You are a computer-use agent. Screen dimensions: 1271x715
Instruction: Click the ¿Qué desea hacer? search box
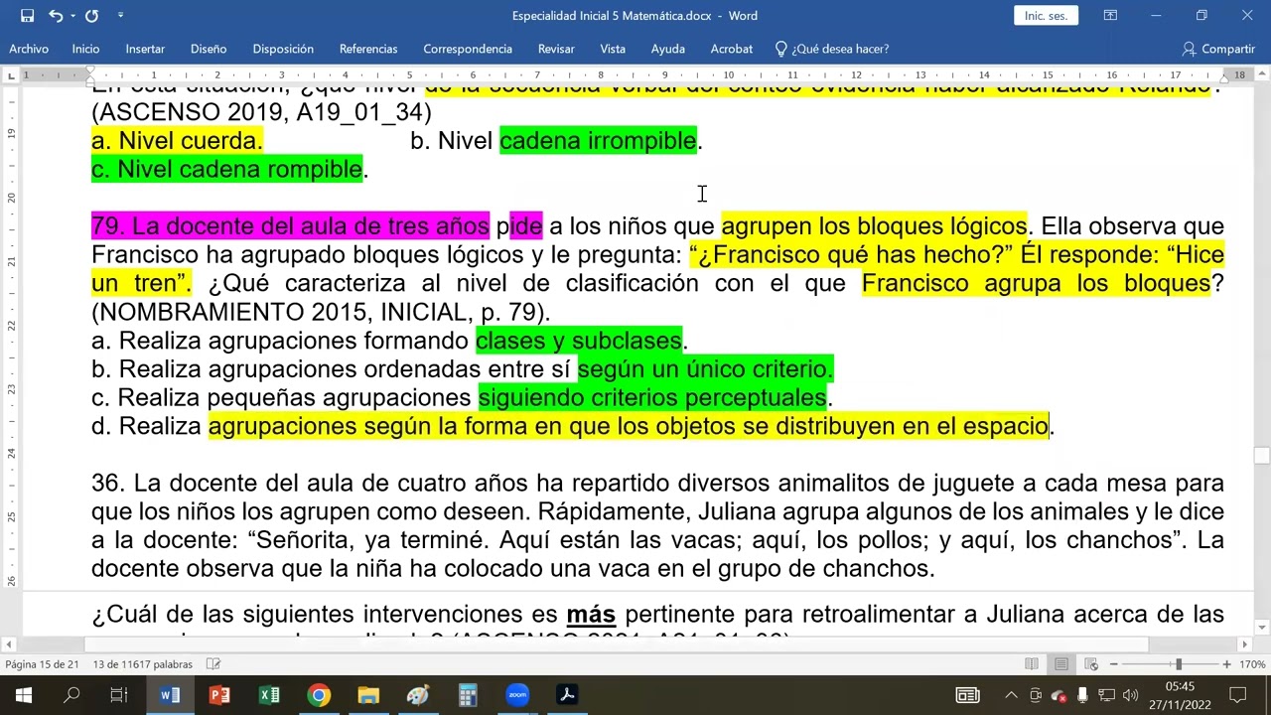point(832,49)
